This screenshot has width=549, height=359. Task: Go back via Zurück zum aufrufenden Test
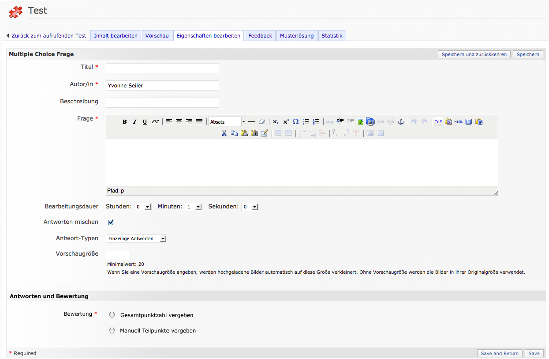click(46, 36)
